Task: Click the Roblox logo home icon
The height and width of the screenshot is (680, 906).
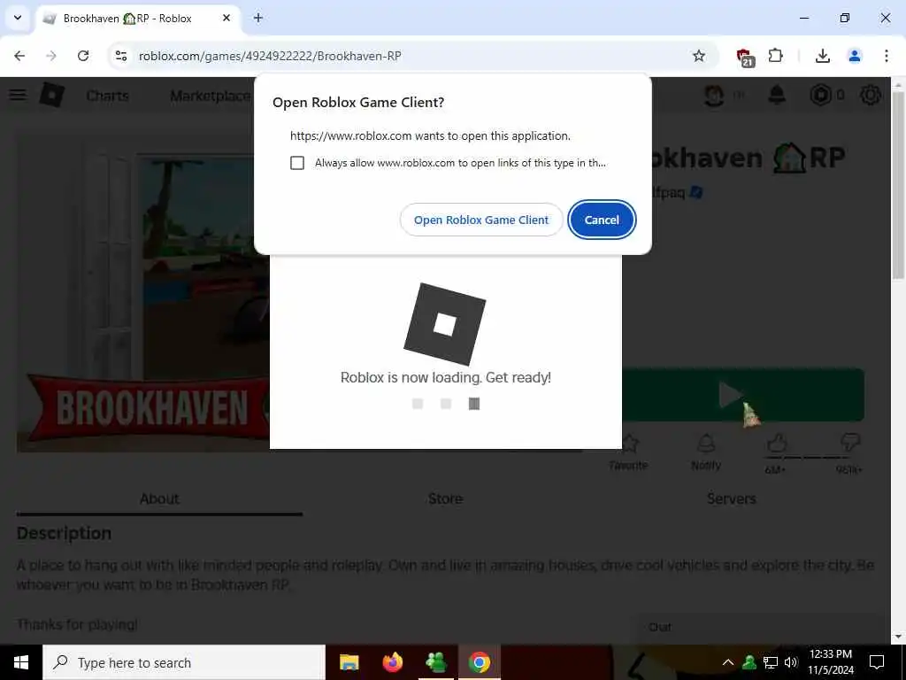Action: 51,94
